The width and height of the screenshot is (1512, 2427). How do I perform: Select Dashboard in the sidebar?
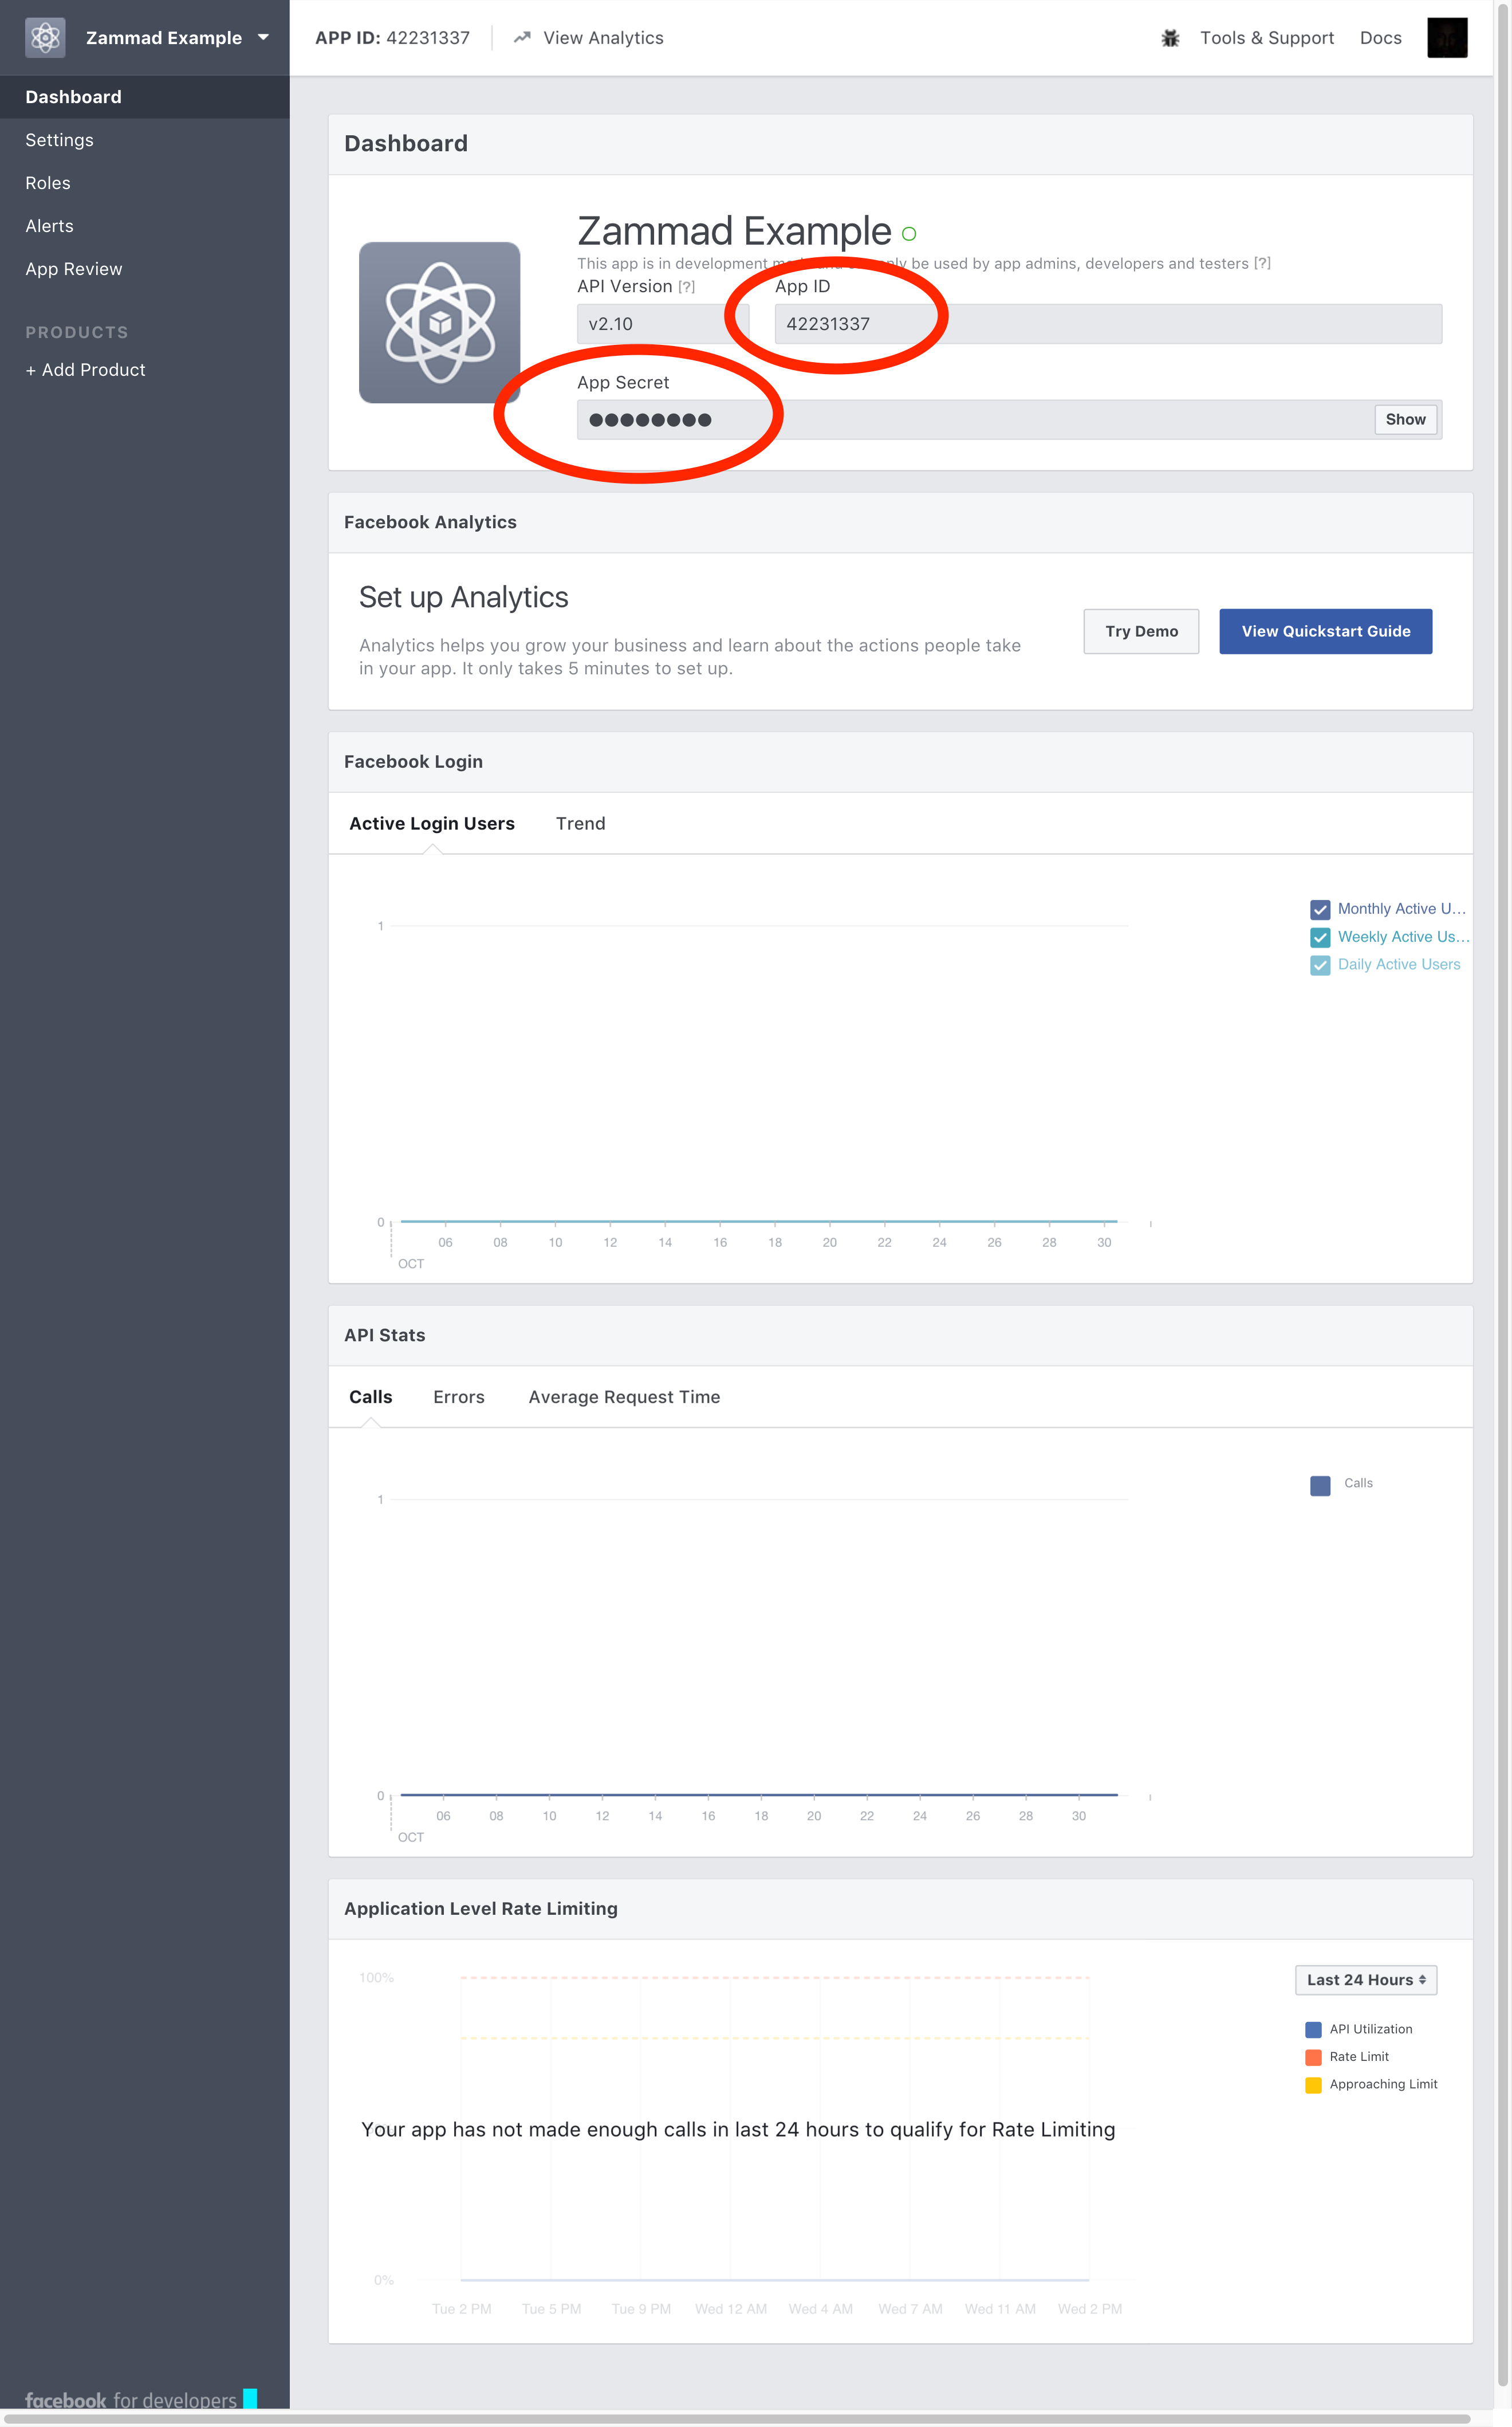[x=145, y=97]
